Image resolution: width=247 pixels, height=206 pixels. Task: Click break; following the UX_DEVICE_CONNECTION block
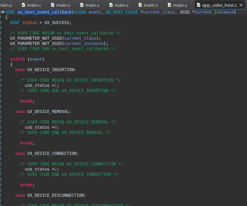[27, 185]
